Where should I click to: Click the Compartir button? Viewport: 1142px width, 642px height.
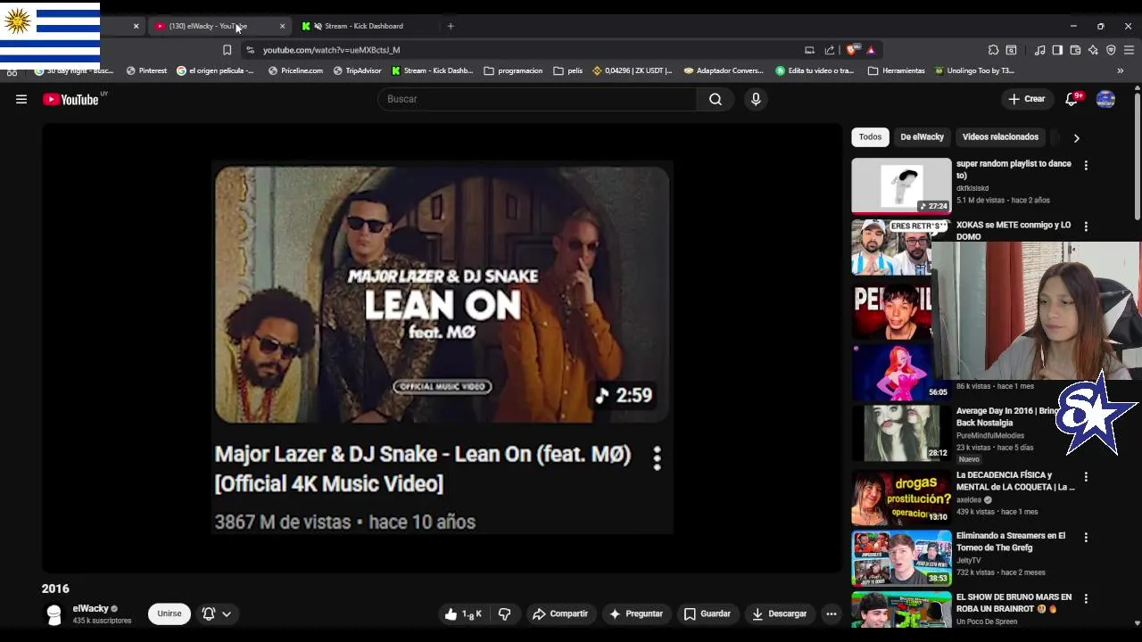click(560, 613)
